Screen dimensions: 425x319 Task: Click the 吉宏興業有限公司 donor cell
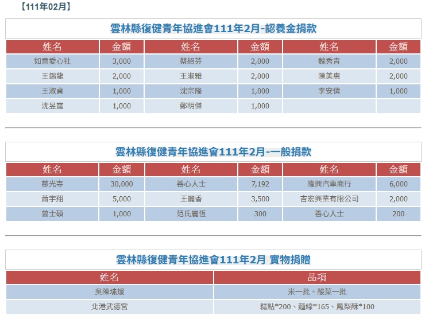(329, 199)
